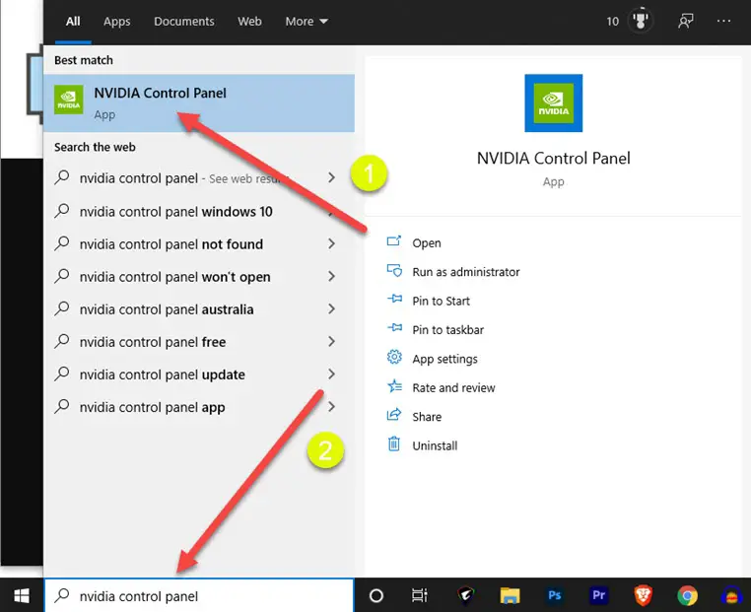751x612 pixels.
Task: Click the search box containing 'nvidia control panel'
Action: pos(199,595)
